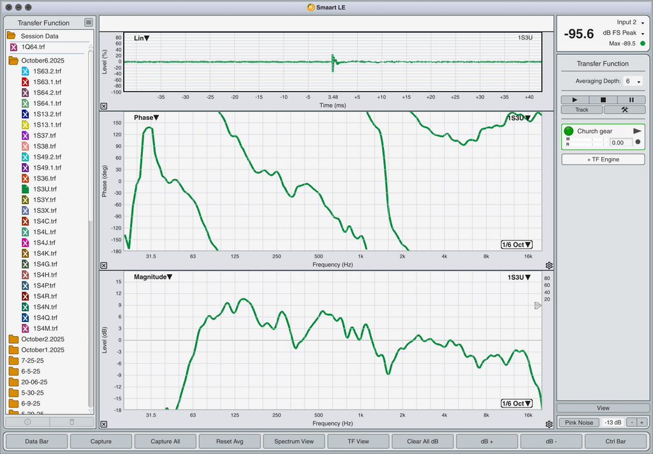Click the info icon below the file list
This screenshot has height=454, width=653.
tap(27, 421)
